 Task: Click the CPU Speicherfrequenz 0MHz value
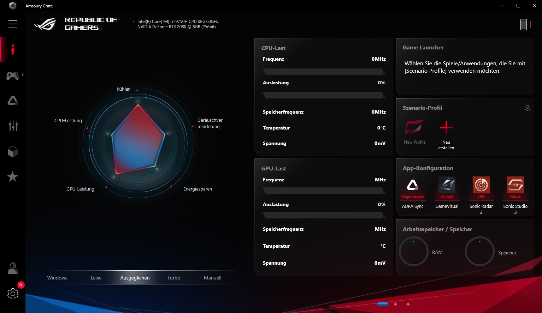pyautogui.click(x=379, y=112)
